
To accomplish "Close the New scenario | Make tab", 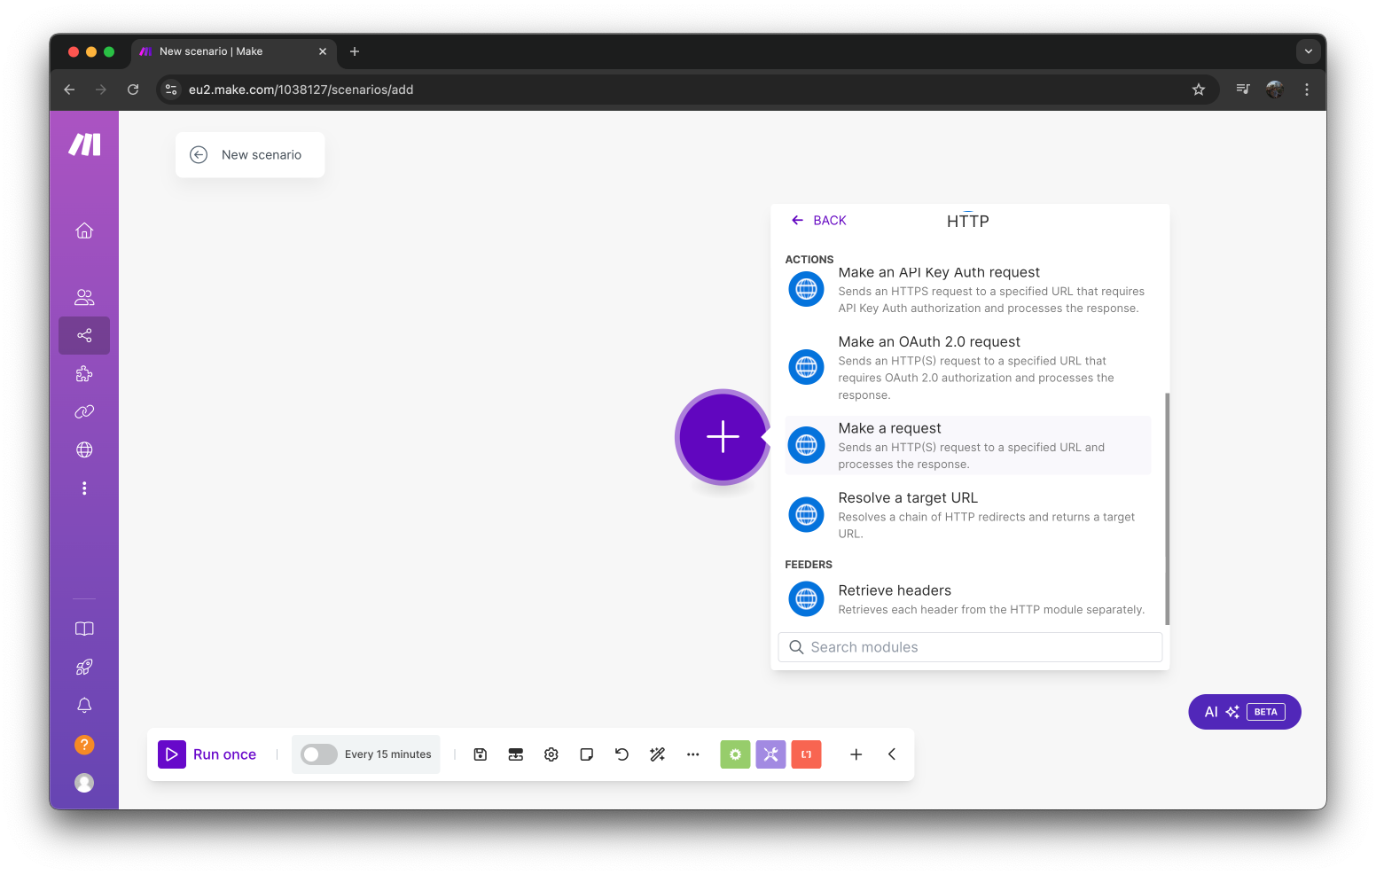I will tap(323, 51).
